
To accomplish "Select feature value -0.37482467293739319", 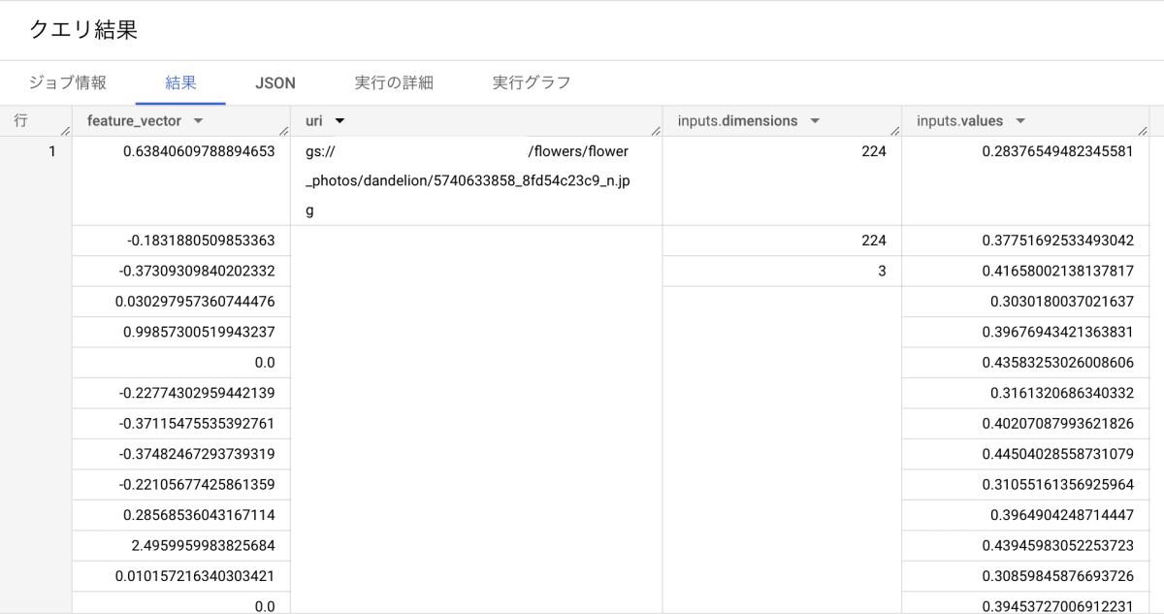I will point(181,454).
